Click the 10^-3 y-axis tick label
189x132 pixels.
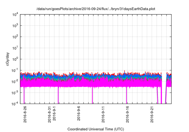[x=14, y=93]
